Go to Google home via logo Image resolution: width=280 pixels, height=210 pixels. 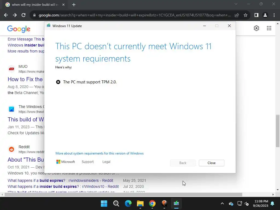pyautogui.click(x=19, y=29)
